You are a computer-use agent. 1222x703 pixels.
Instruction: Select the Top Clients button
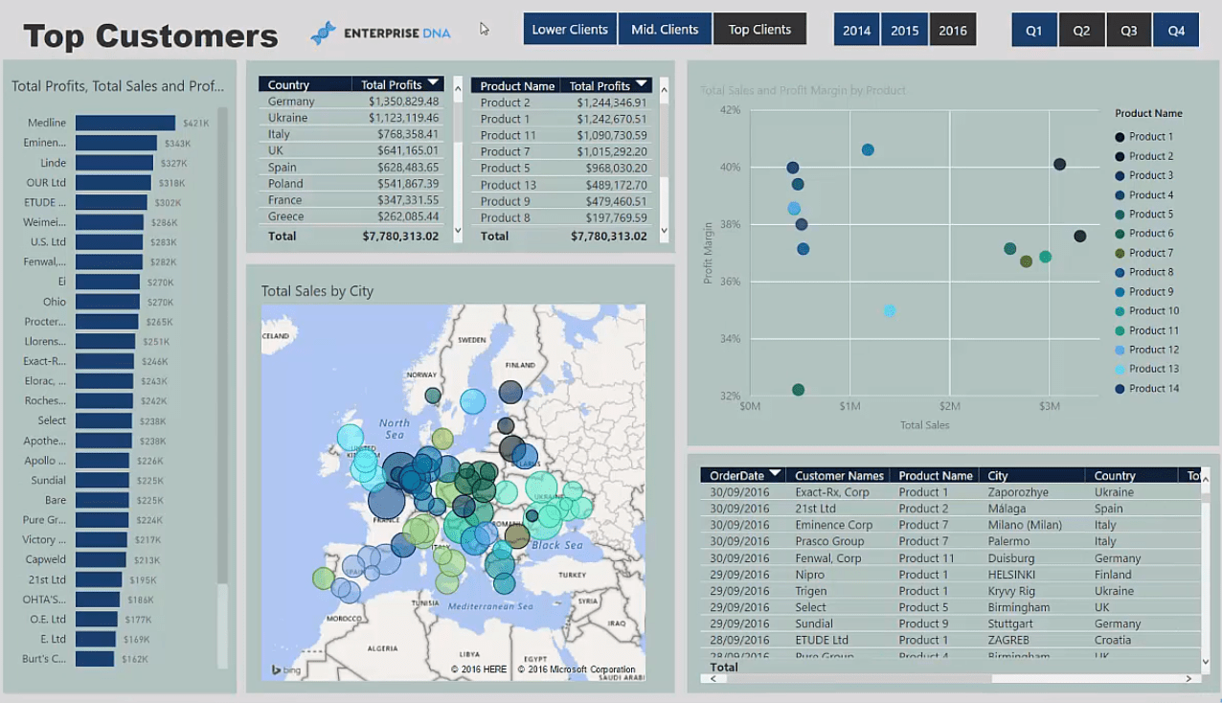[759, 29]
